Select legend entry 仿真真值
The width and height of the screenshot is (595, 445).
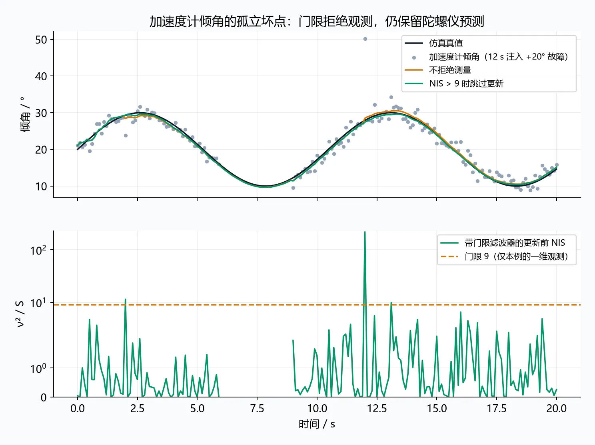pos(446,43)
